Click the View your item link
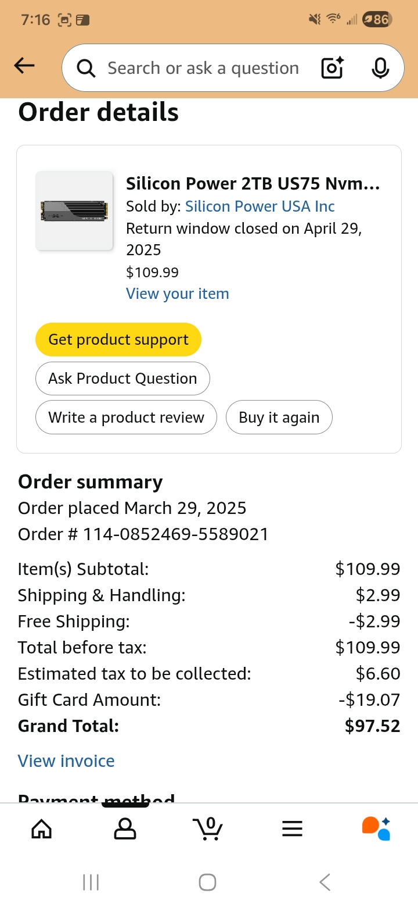This screenshot has height=907, width=418. [177, 294]
